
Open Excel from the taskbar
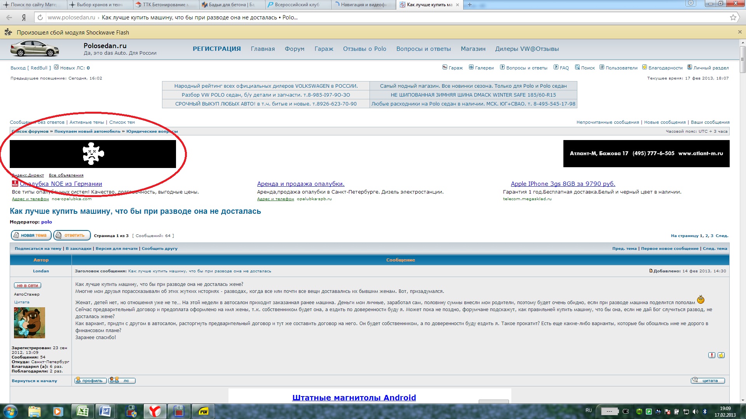pos(82,411)
